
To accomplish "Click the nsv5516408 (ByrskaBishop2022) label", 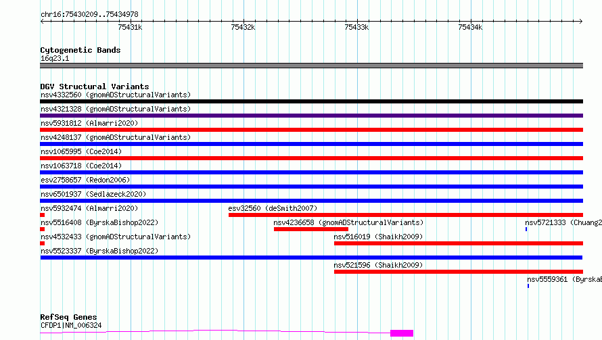I will (x=99, y=222).
